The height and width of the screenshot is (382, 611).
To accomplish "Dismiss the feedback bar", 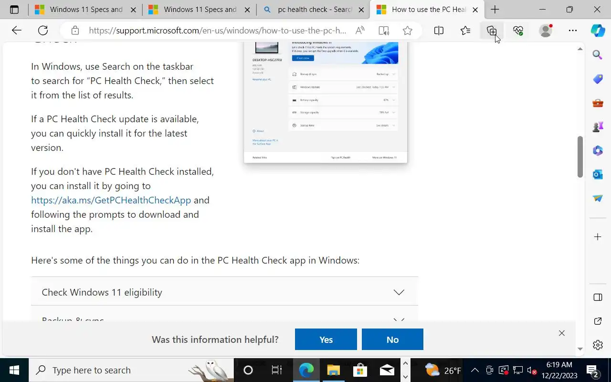I will coord(561,333).
